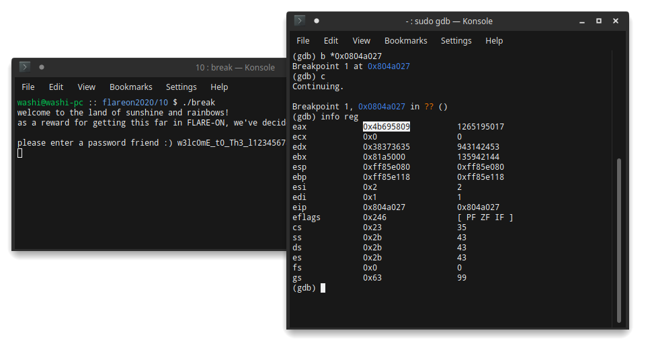
Task: Open View menu in gdb Konsole
Action: click(x=362, y=41)
